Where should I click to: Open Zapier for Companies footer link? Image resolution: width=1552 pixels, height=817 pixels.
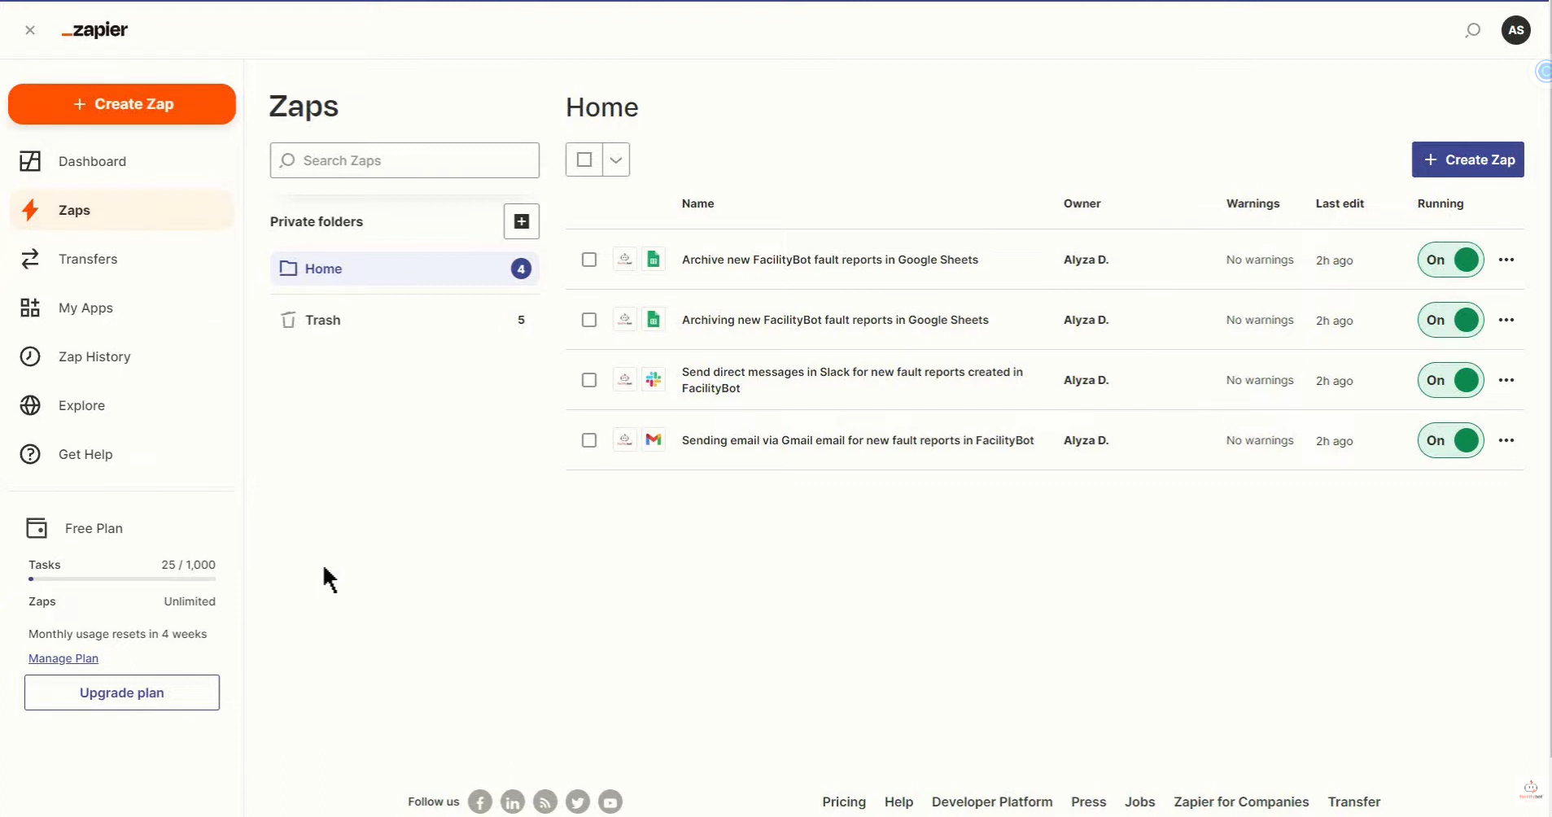(1241, 802)
